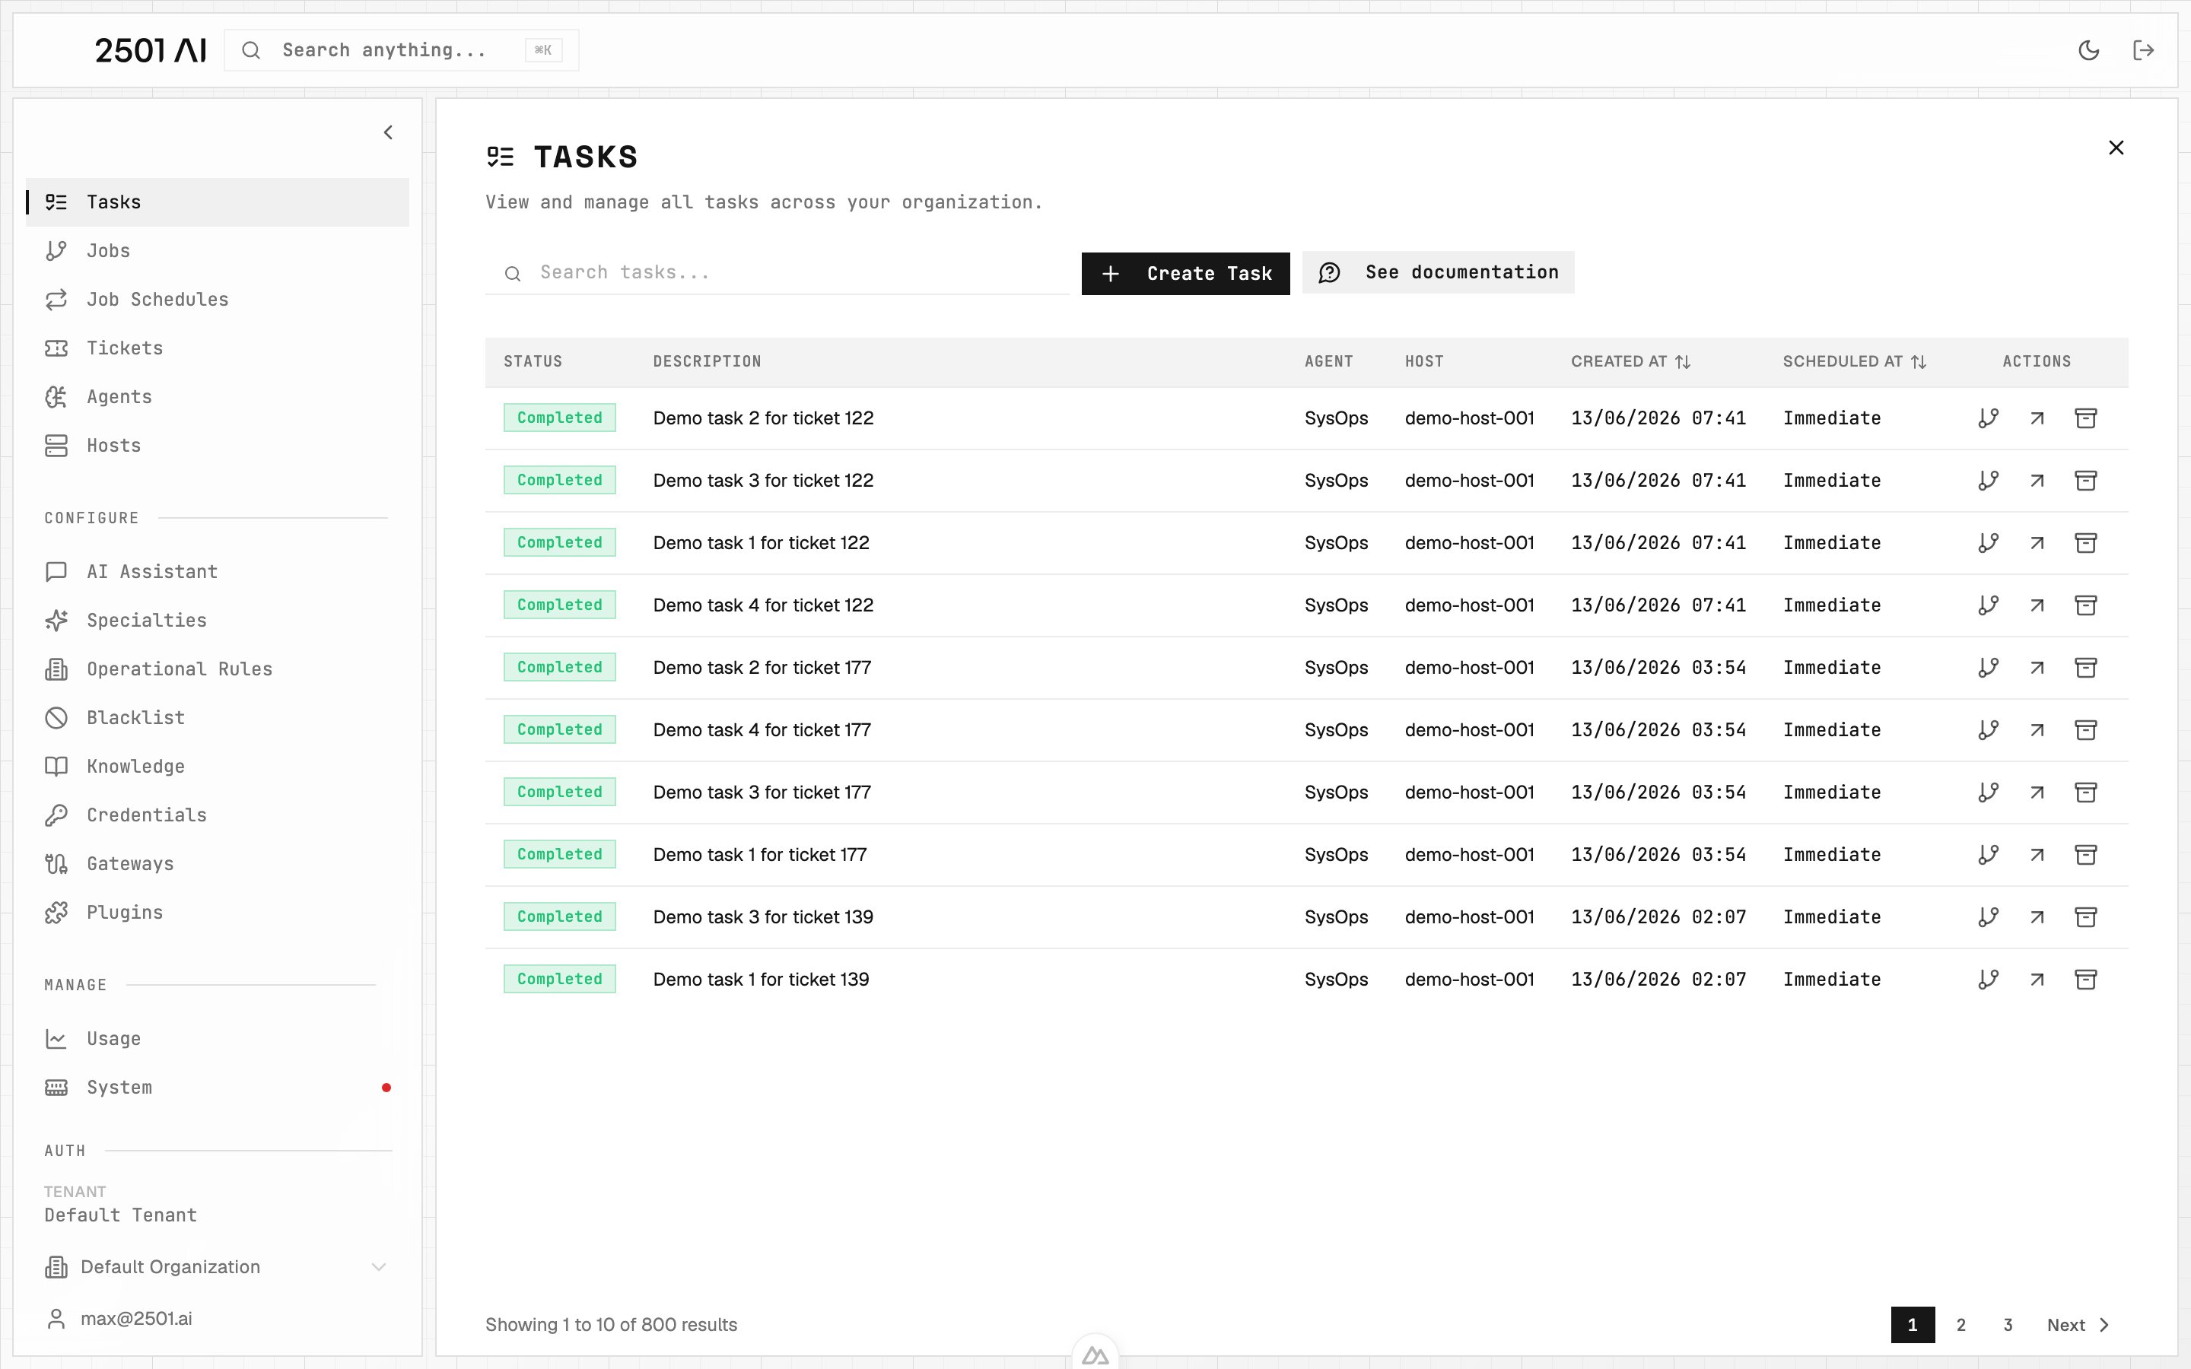Click the 2501 AI logo

coord(151,49)
